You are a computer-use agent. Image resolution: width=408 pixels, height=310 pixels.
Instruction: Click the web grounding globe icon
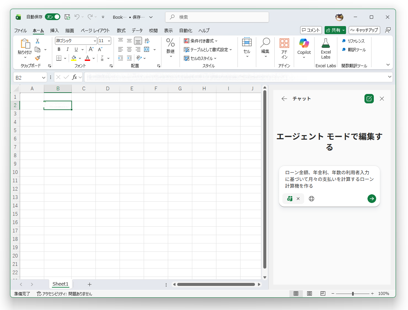pyautogui.click(x=312, y=198)
